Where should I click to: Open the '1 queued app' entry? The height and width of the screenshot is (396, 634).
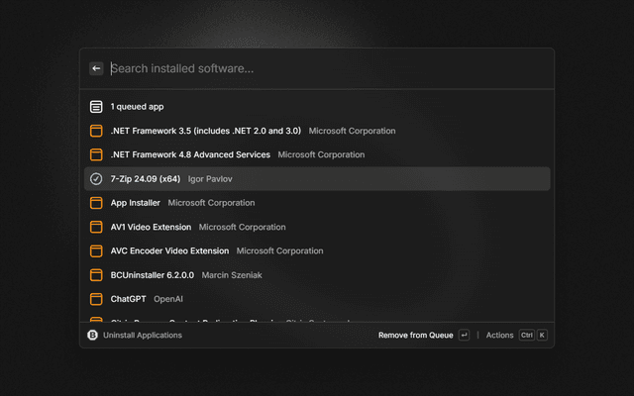pyautogui.click(x=317, y=107)
